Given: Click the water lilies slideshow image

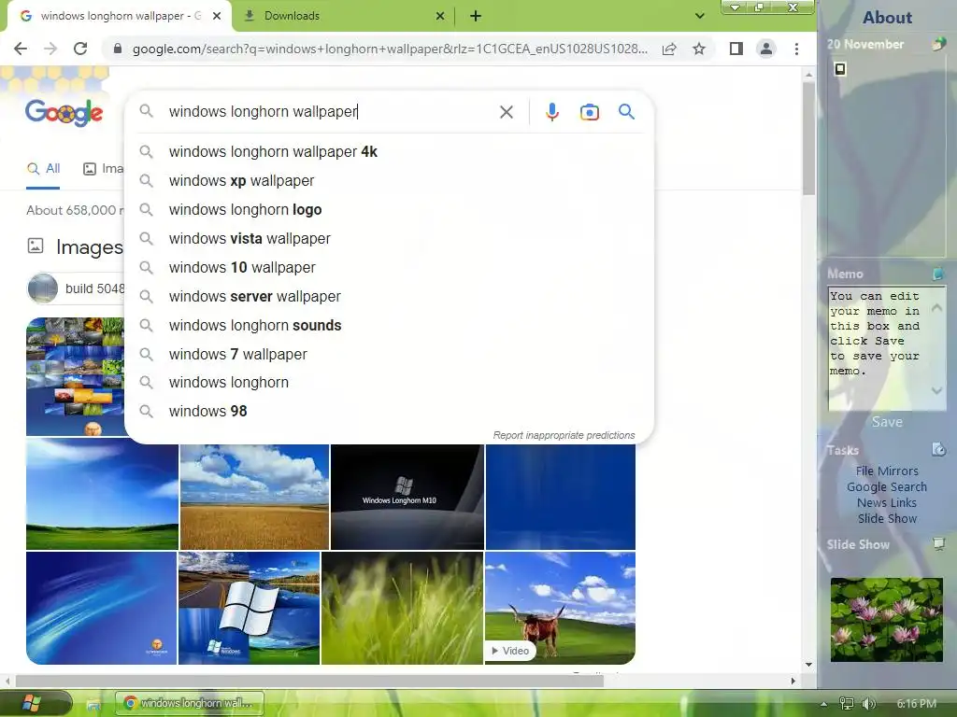Looking at the screenshot, I should click(887, 620).
